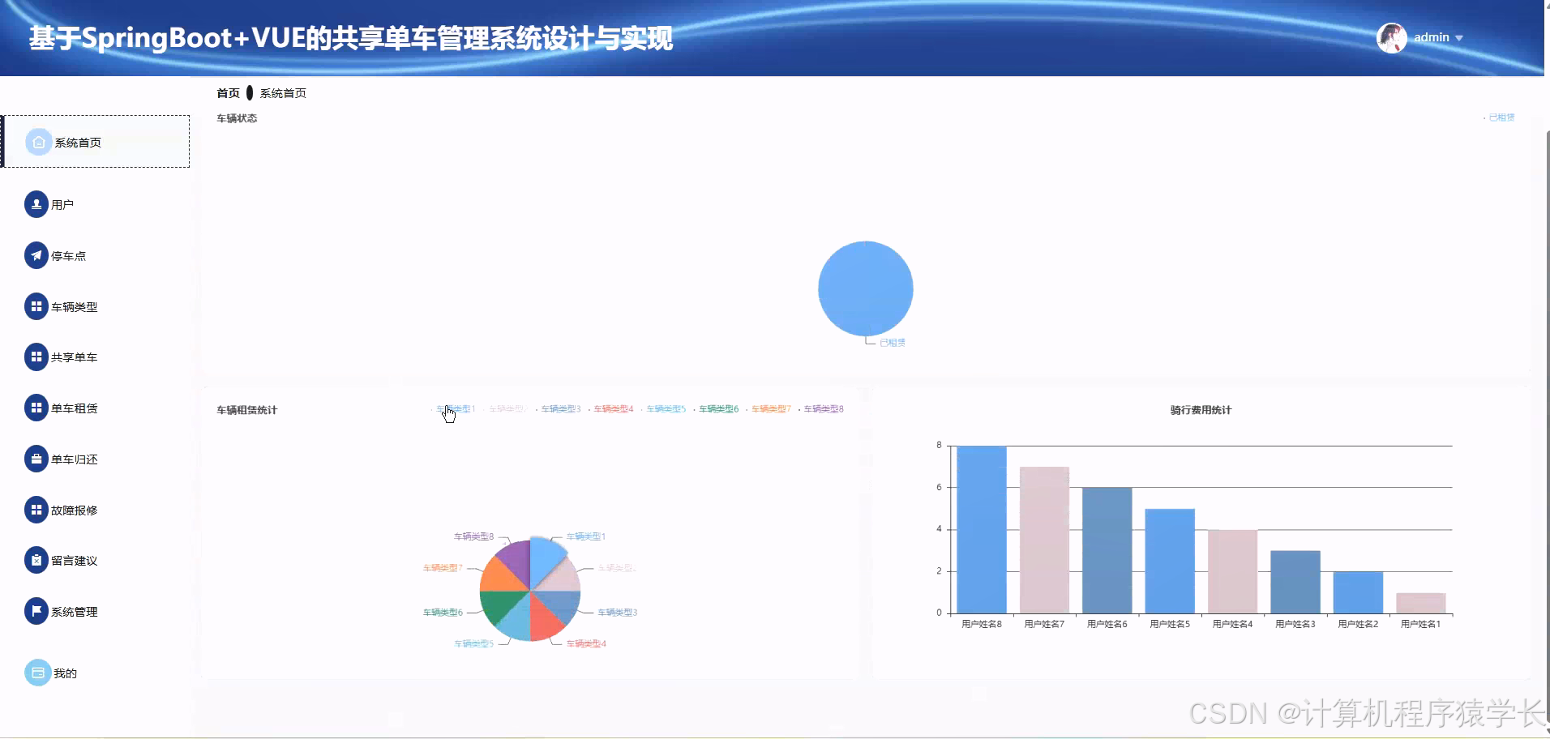Viewport: 1550px width, 739px height.
Task: Open the 系统首页 breadcrumb tab
Action: tap(283, 92)
